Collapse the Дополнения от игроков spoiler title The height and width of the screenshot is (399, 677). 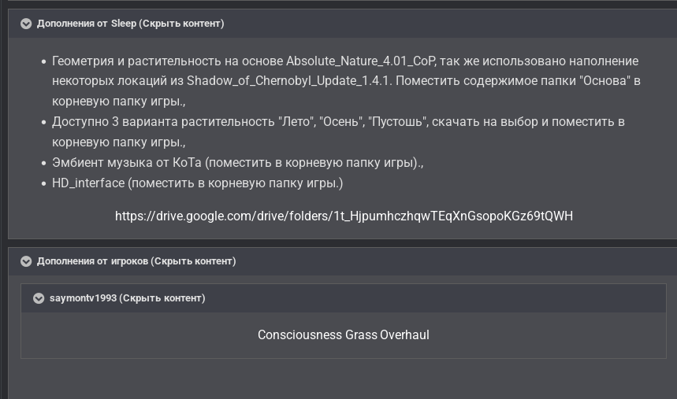point(91,261)
